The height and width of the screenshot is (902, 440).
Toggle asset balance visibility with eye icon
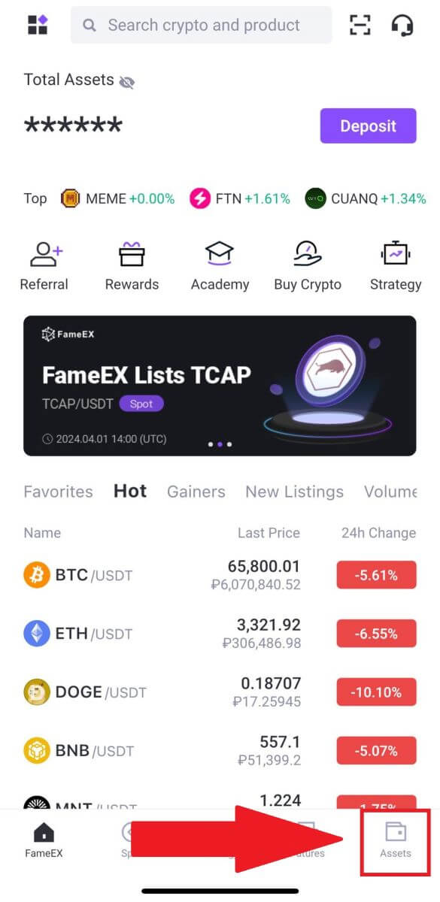tap(127, 81)
